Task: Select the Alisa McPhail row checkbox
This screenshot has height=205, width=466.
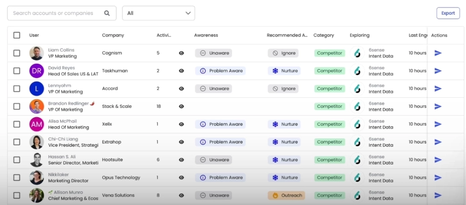Action: pyautogui.click(x=16, y=124)
